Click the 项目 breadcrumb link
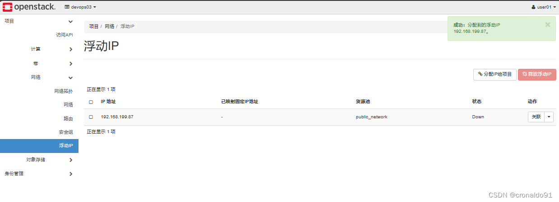The width and height of the screenshot is (559, 202). (x=94, y=27)
